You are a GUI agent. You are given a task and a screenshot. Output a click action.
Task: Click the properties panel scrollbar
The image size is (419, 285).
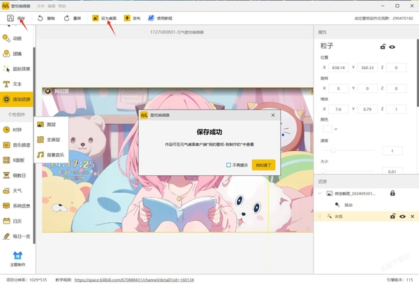click(418, 73)
